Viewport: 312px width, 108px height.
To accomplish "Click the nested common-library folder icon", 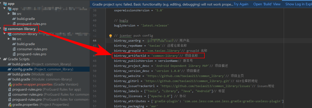I will [x=10, y=34].
